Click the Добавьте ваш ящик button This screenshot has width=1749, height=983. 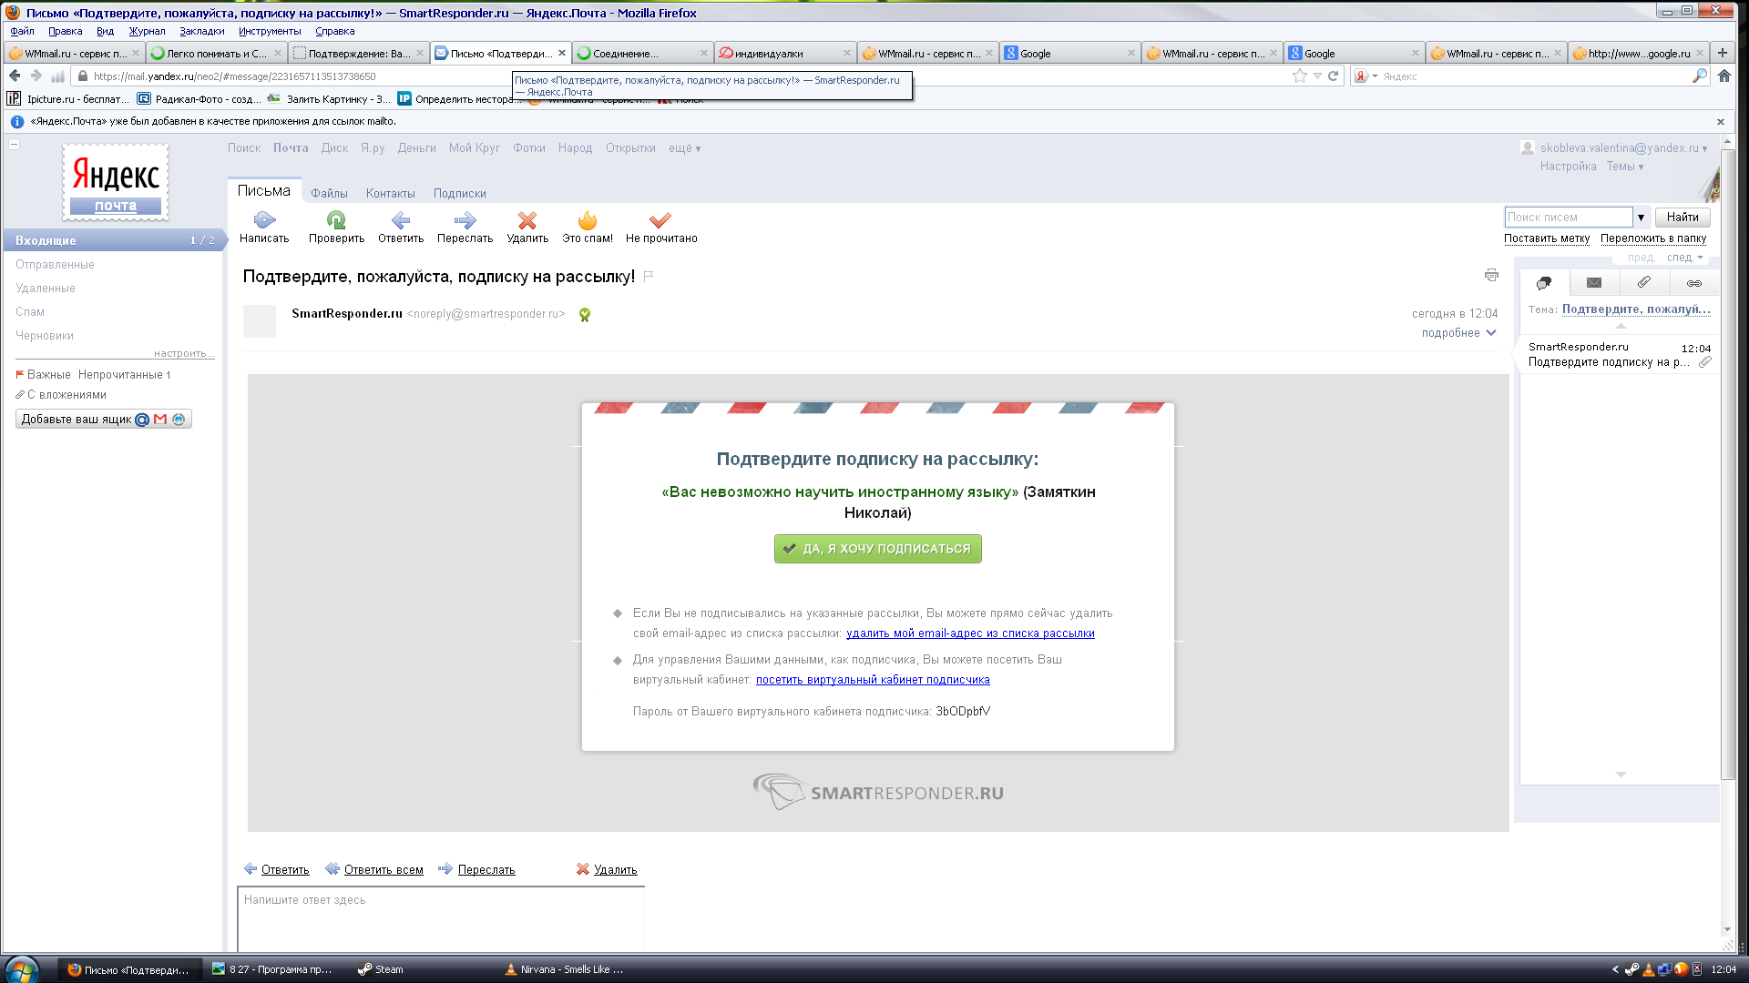pos(104,420)
